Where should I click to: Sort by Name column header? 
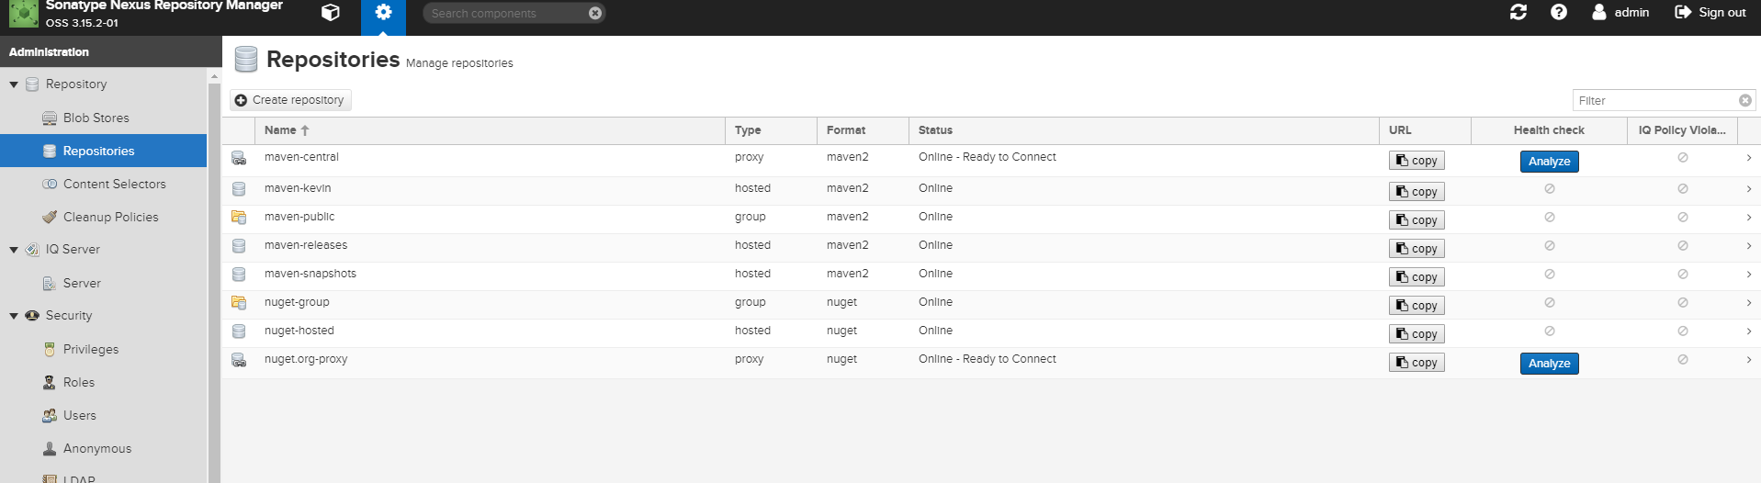(490, 130)
